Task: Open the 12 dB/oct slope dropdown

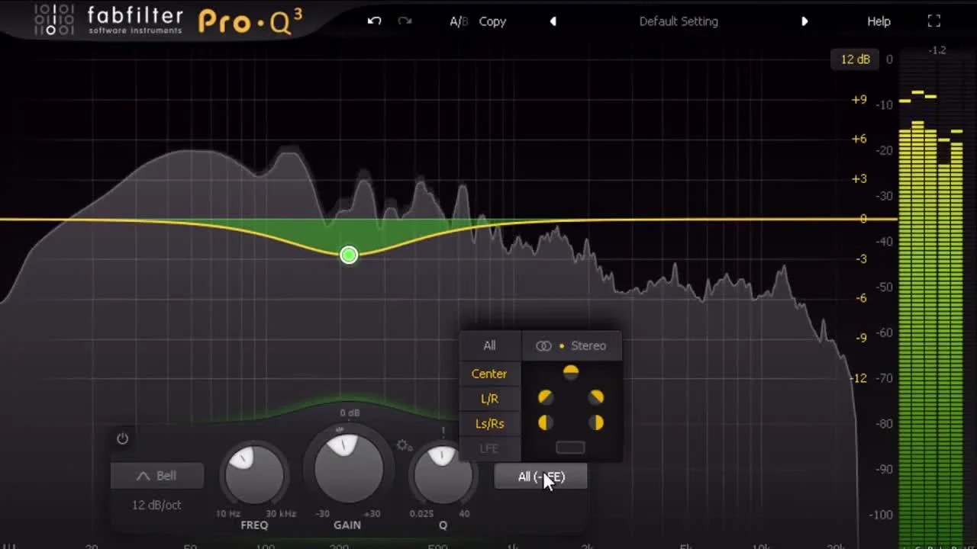Action: 156,505
